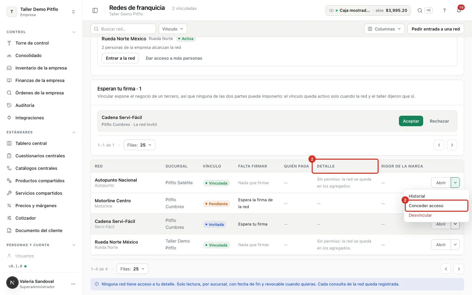Toggle the sidebar panel icon
This screenshot has height=295, width=472.
point(95,10)
